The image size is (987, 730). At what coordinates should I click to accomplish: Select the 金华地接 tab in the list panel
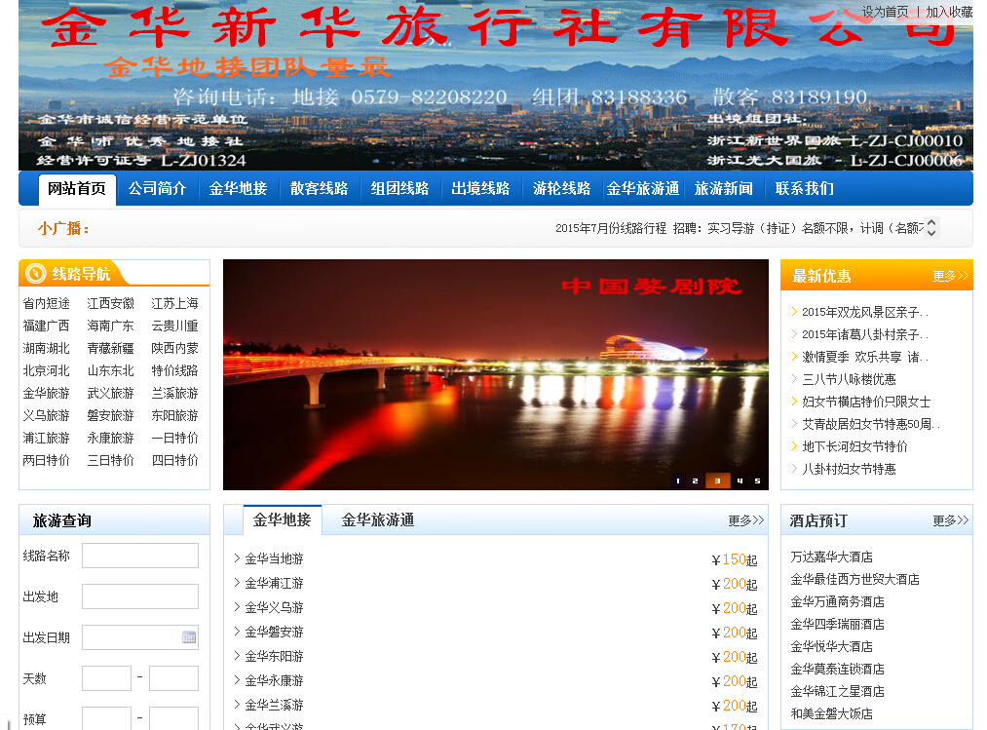282,519
